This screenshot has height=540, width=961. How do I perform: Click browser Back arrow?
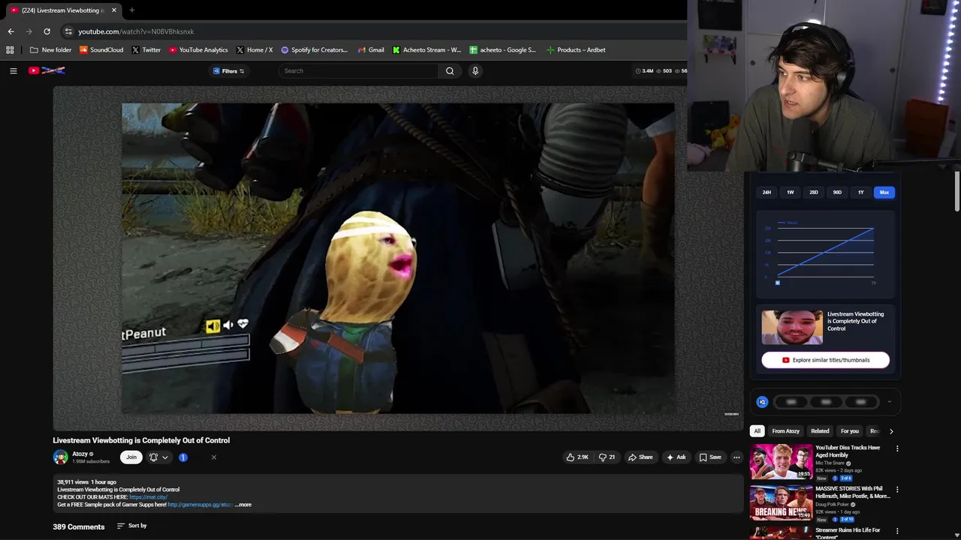click(11, 31)
